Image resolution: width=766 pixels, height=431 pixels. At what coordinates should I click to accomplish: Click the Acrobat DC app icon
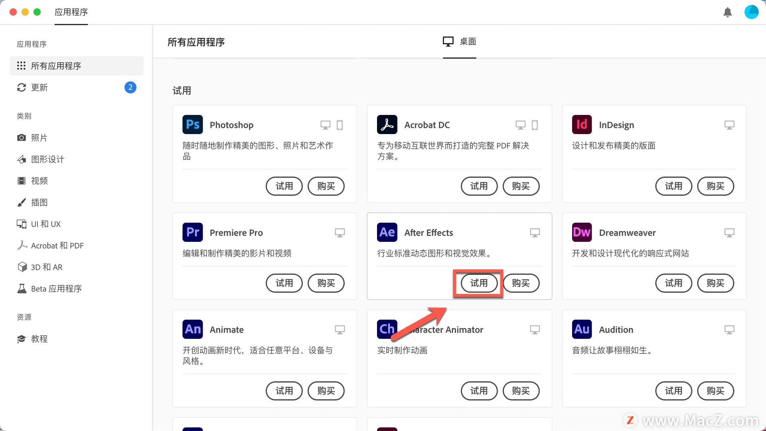tap(387, 125)
